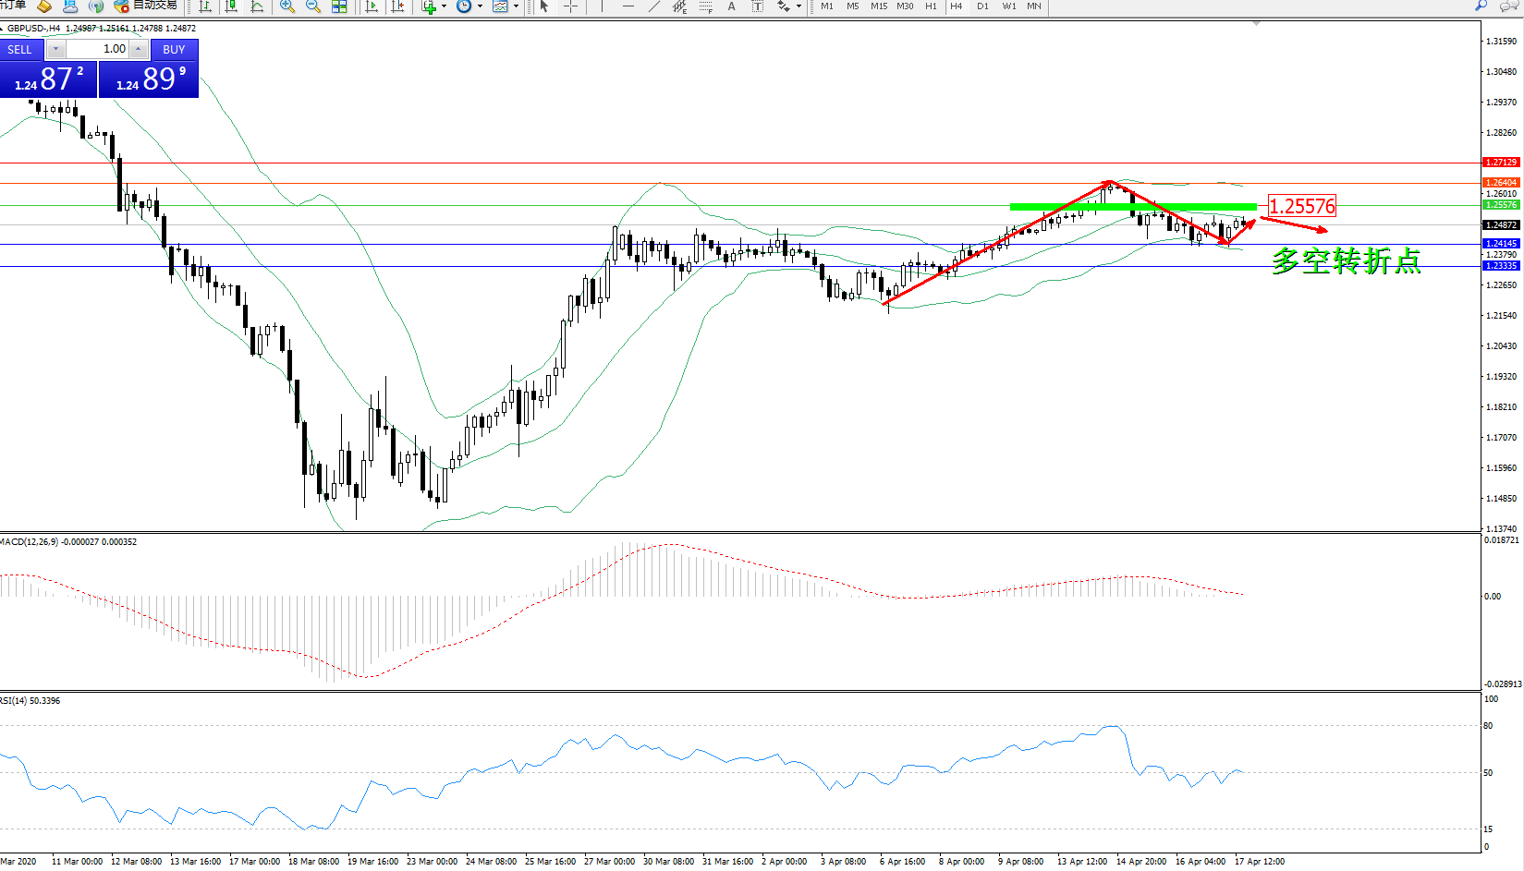Open the search magnifier at top right
This screenshot has width=1524, height=871.
coord(1481,6)
